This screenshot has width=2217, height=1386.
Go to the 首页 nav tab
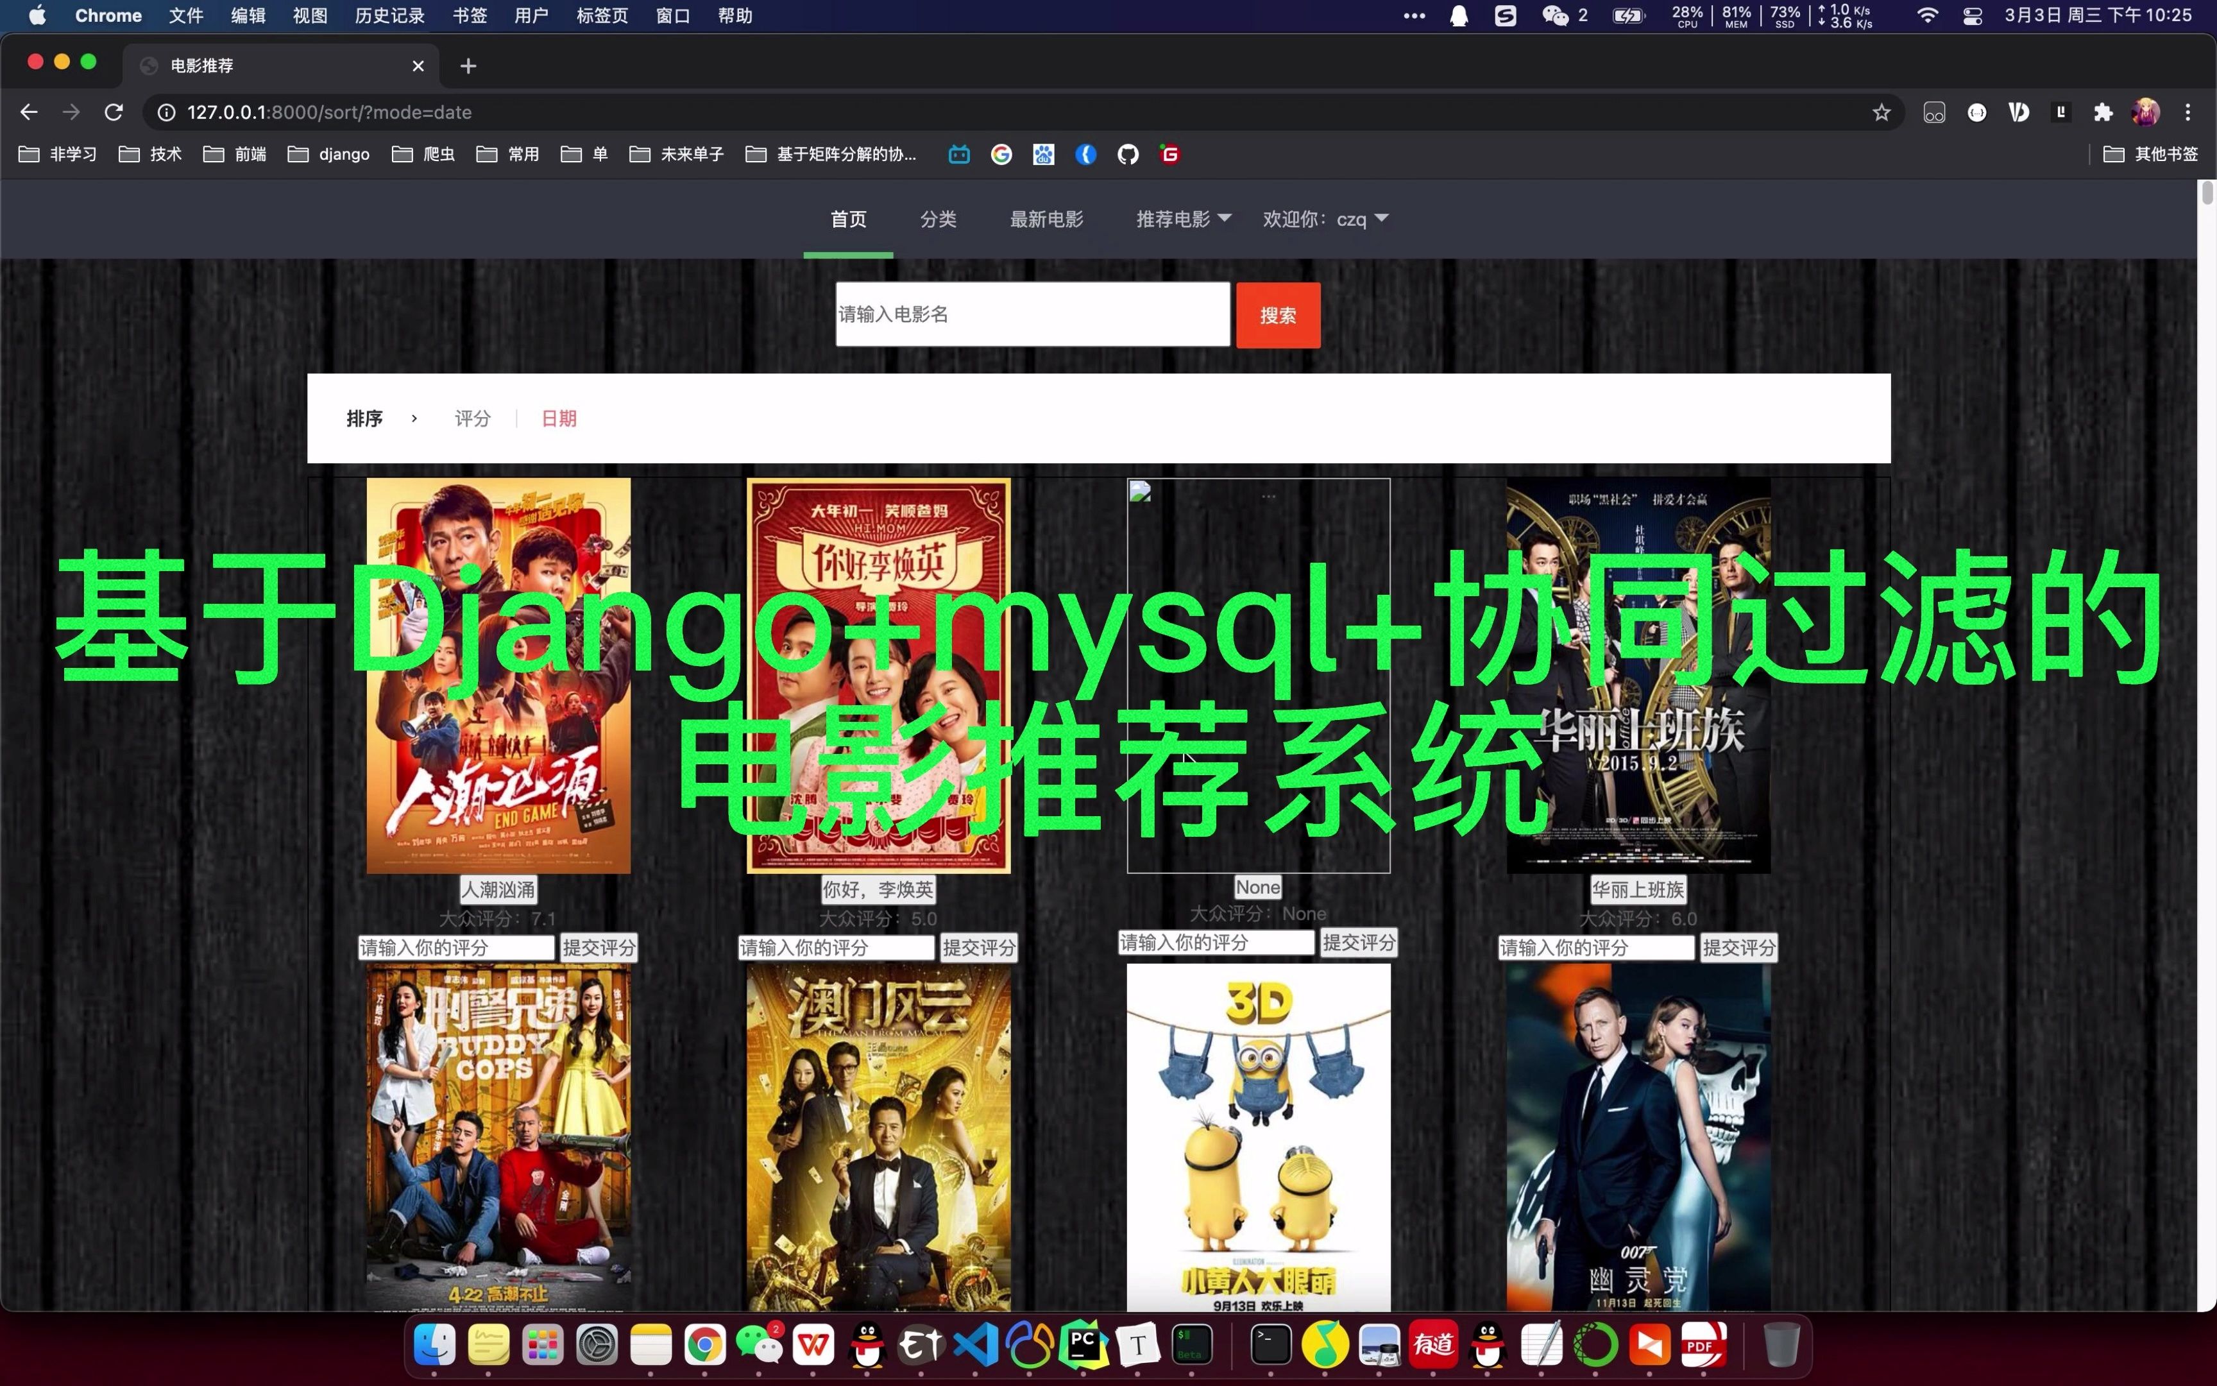[848, 219]
